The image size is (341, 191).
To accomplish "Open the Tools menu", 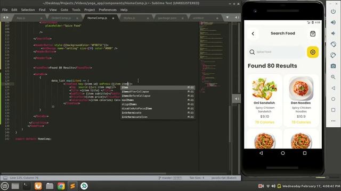I will 76,10.
